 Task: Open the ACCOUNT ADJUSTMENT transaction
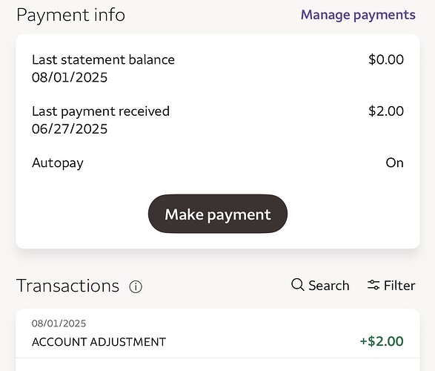pyautogui.click(x=218, y=333)
